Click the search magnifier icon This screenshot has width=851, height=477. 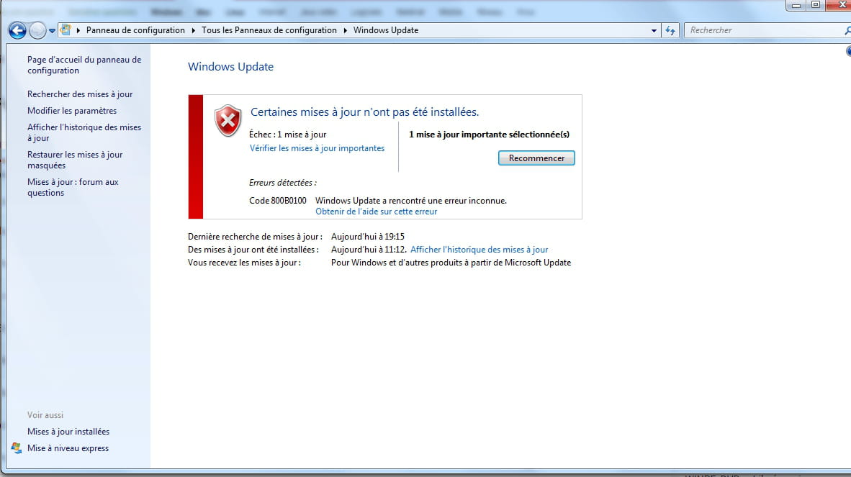pyautogui.click(x=847, y=31)
